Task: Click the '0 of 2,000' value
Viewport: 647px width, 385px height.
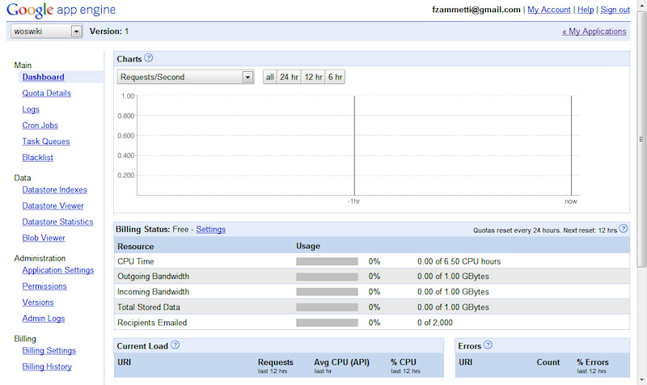Action: coord(435,323)
